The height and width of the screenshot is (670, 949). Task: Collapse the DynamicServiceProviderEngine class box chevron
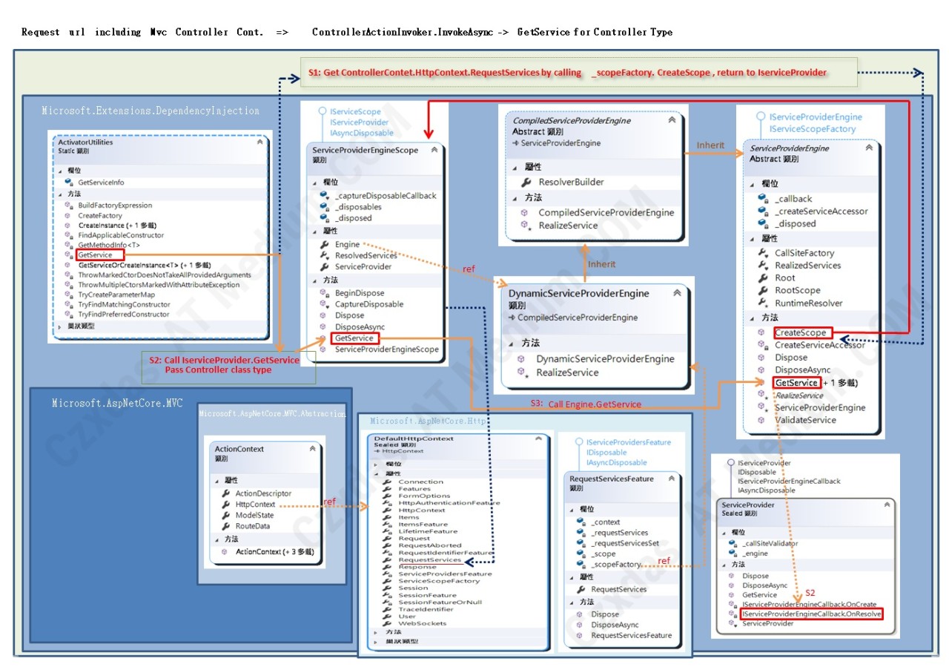pyautogui.click(x=677, y=293)
